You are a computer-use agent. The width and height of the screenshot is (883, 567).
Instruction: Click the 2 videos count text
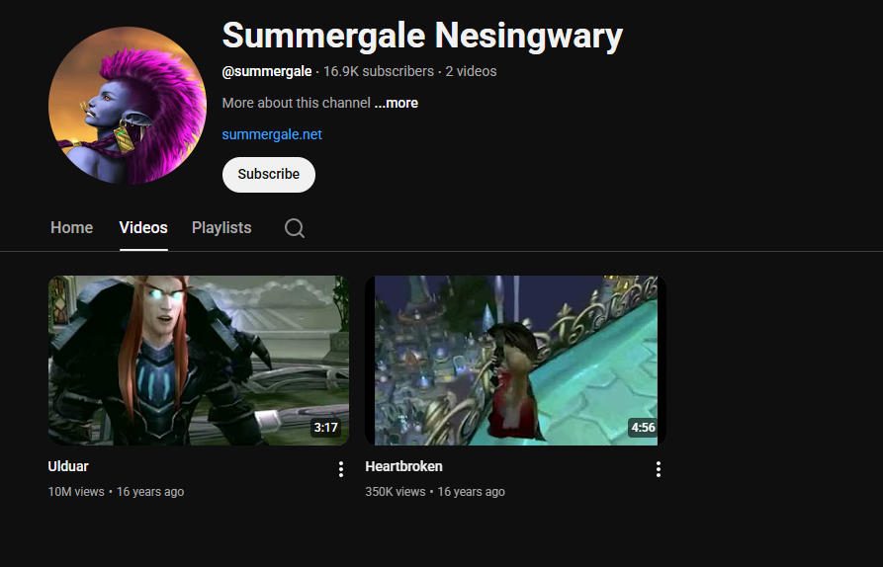pos(472,71)
